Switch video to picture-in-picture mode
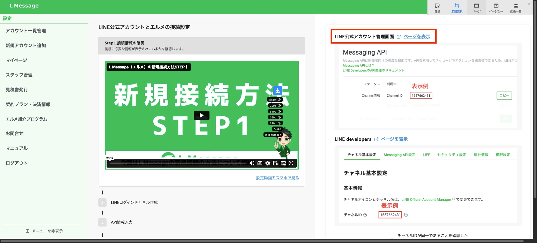This screenshot has width=537, height=243. coord(283,163)
